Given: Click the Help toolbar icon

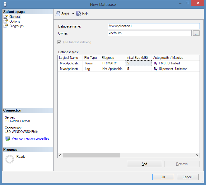Looking at the screenshot, I should click(79, 14).
